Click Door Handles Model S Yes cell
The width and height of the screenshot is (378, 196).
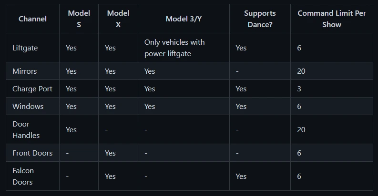point(79,129)
